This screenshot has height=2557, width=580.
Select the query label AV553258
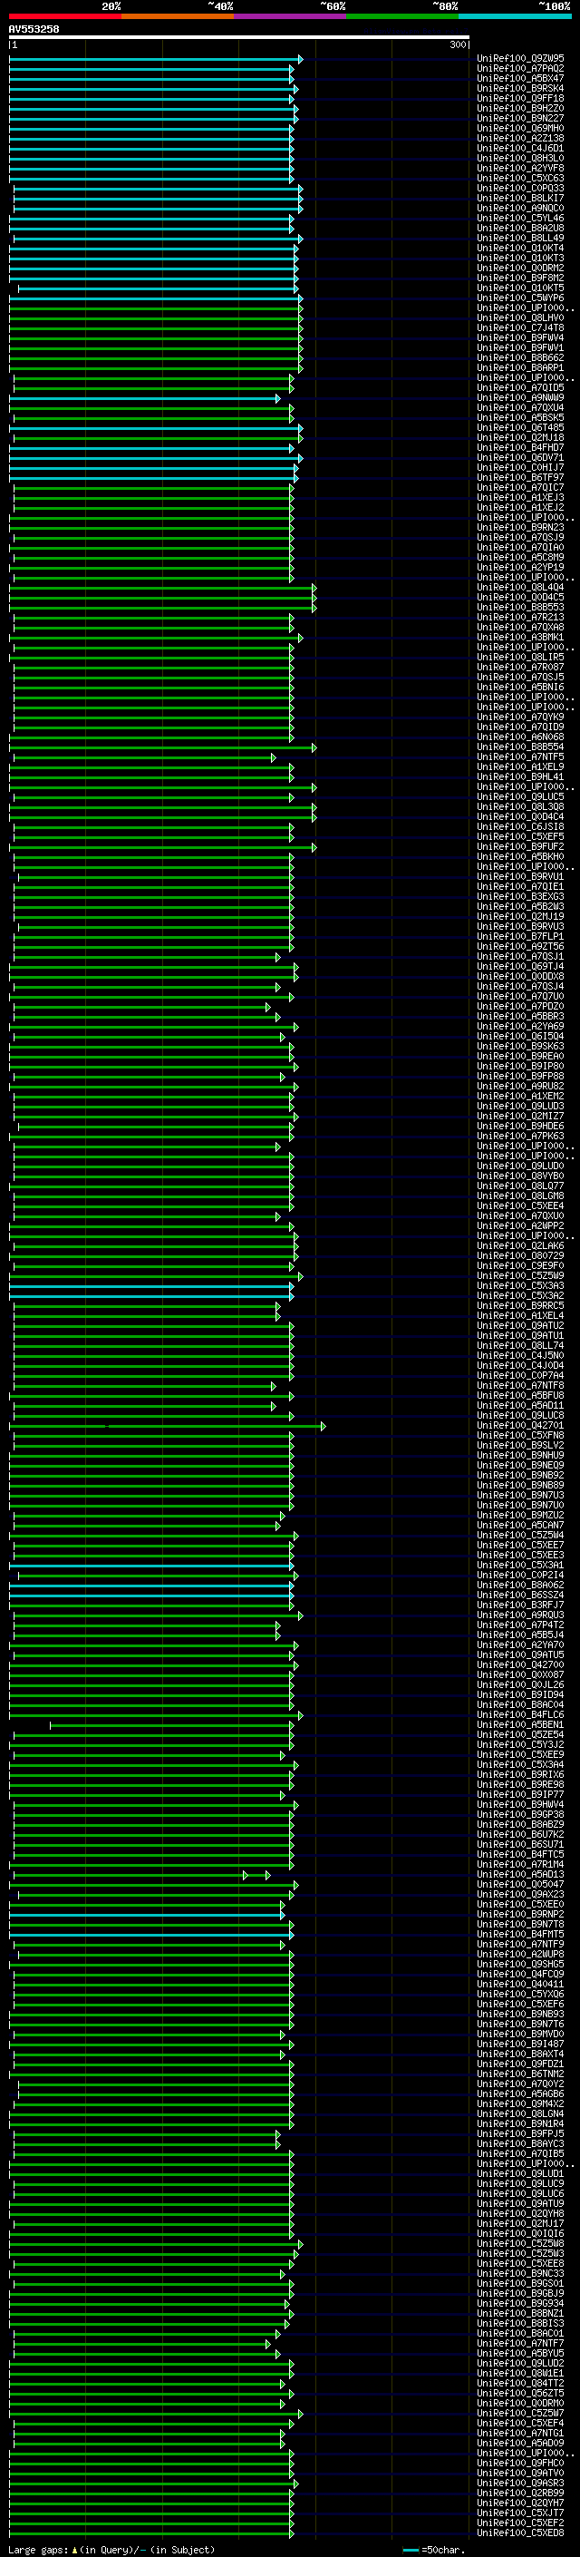(x=34, y=29)
